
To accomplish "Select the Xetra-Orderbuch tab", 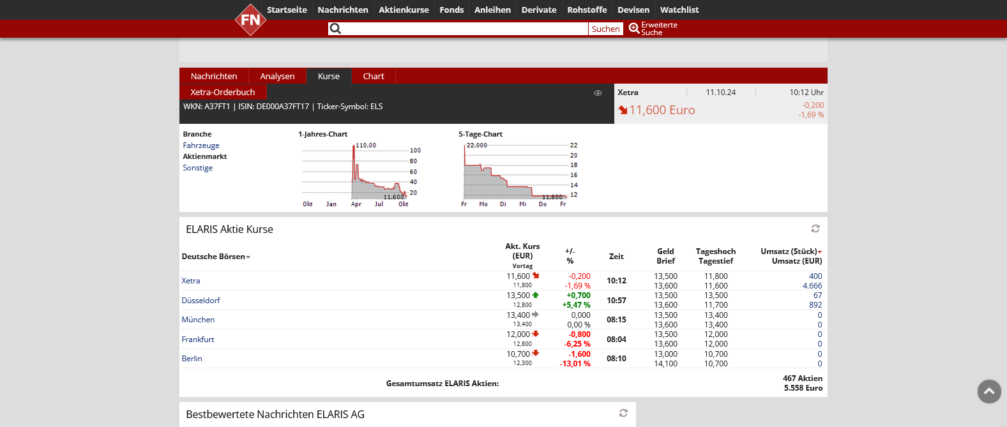I will pos(222,92).
